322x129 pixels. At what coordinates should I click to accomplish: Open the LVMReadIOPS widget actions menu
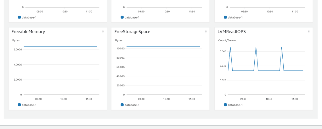pyautogui.click(x=309, y=32)
